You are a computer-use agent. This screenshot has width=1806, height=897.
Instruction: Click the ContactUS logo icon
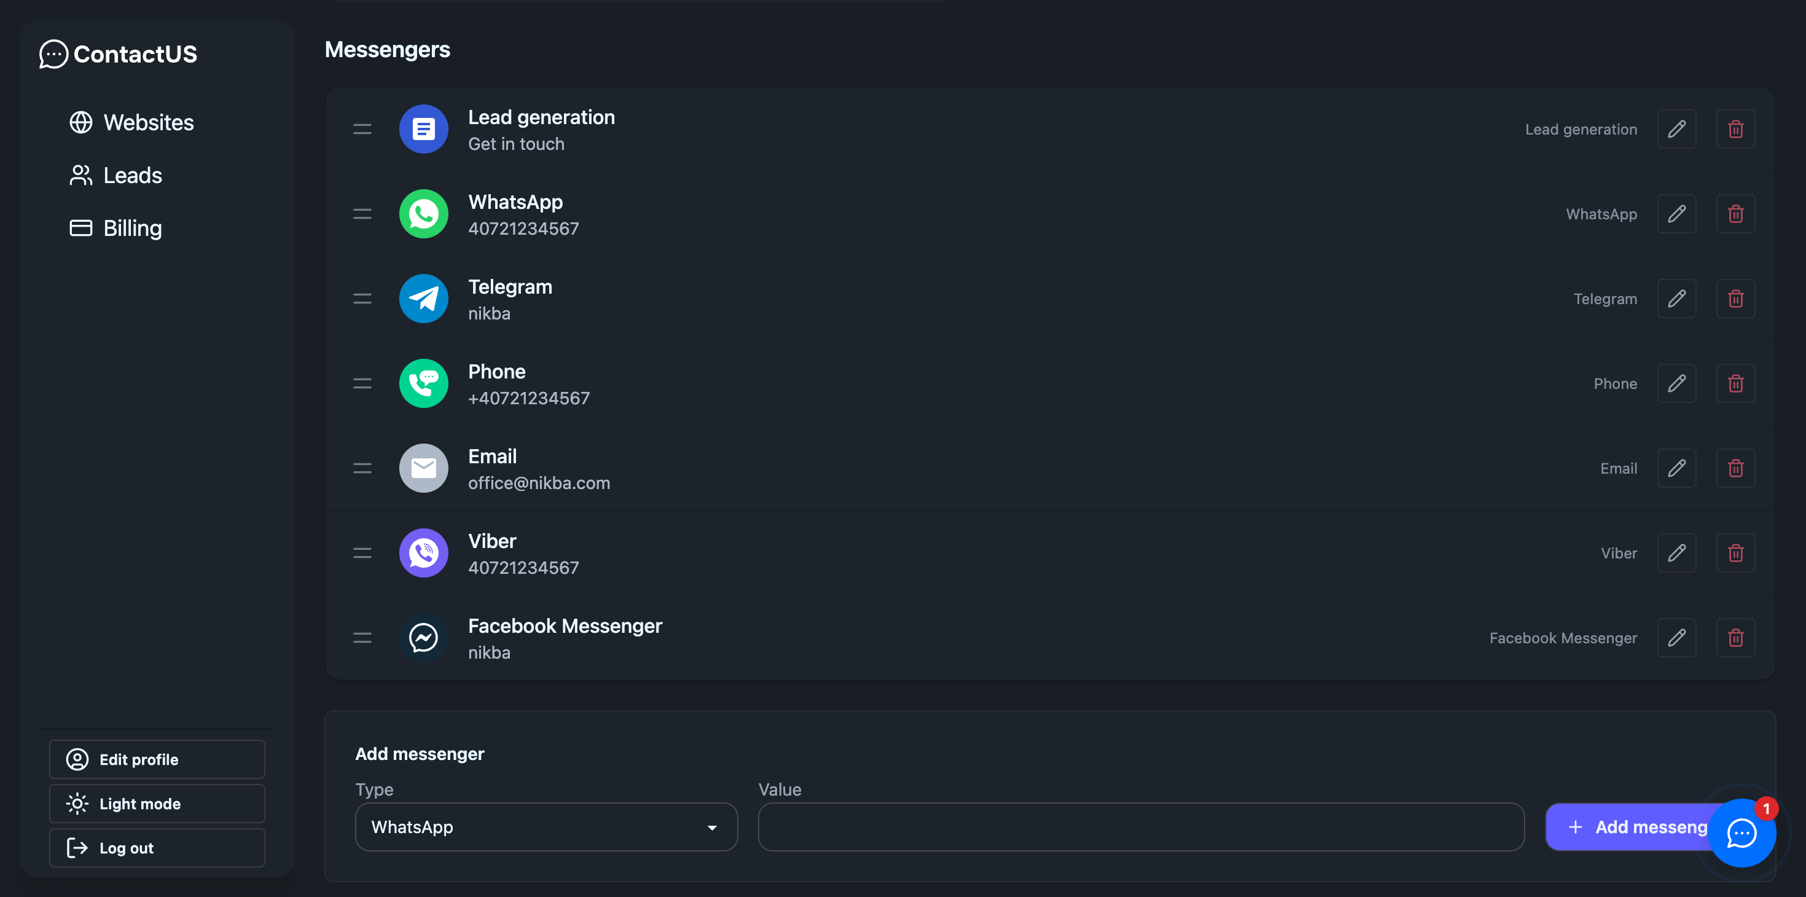(54, 54)
